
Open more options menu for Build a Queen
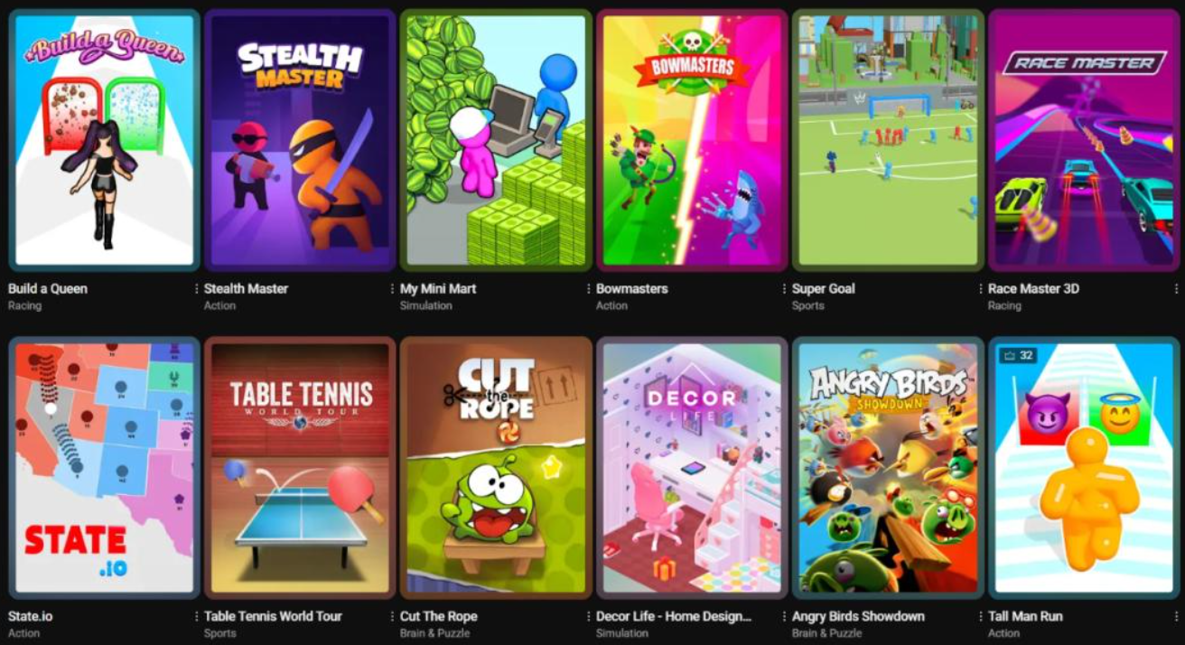(196, 289)
